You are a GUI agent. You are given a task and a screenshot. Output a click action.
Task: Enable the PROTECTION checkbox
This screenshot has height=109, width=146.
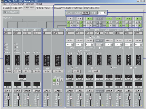point(79,50)
